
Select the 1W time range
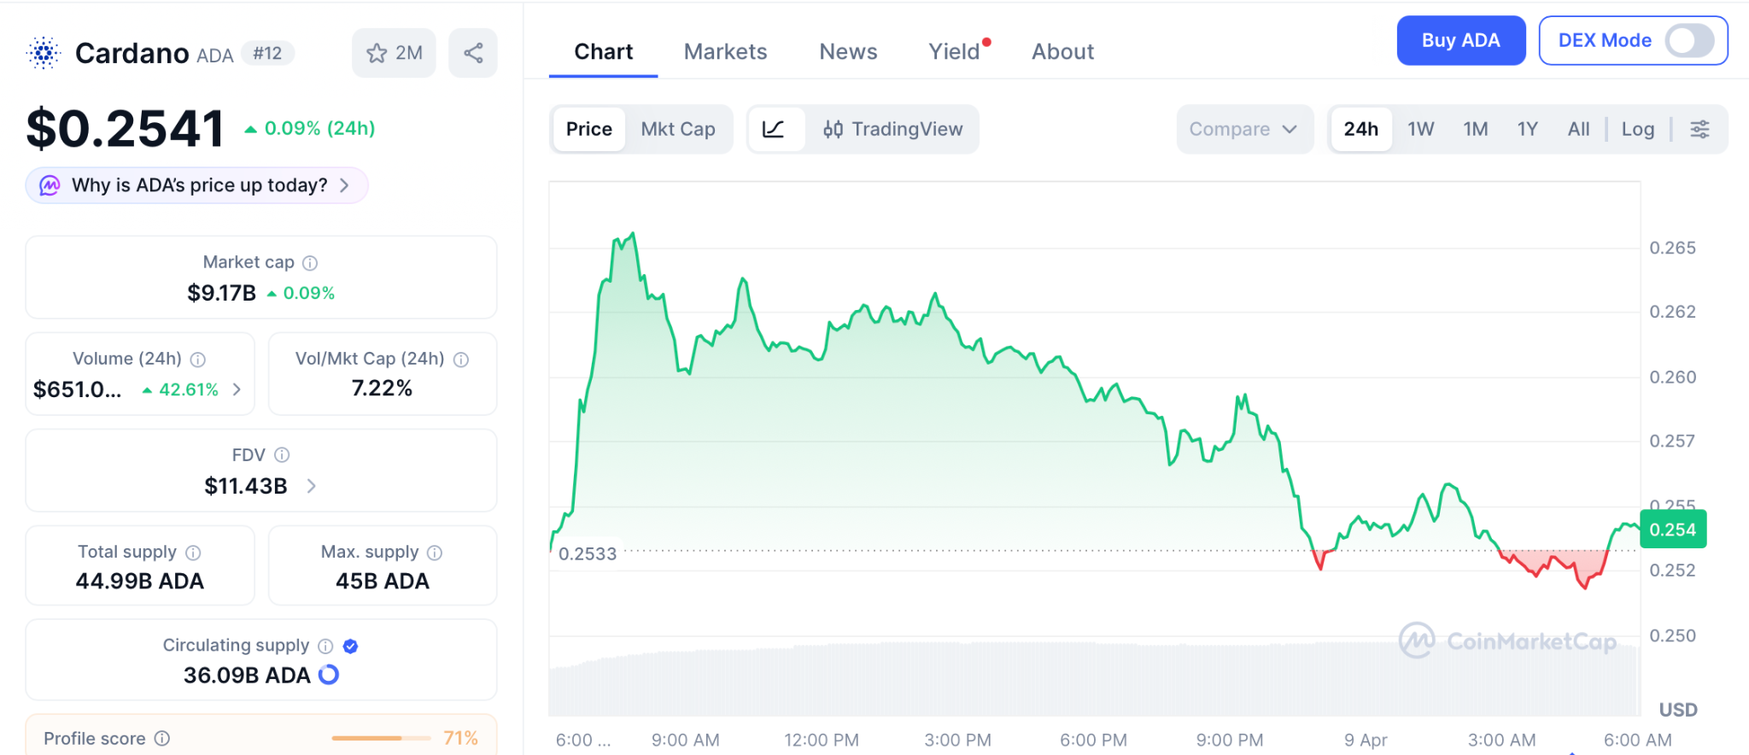(x=1420, y=129)
